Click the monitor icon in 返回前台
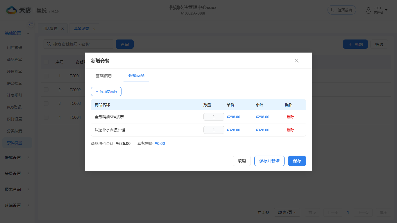397x223 pixels. pyautogui.click(x=334, y=10)
